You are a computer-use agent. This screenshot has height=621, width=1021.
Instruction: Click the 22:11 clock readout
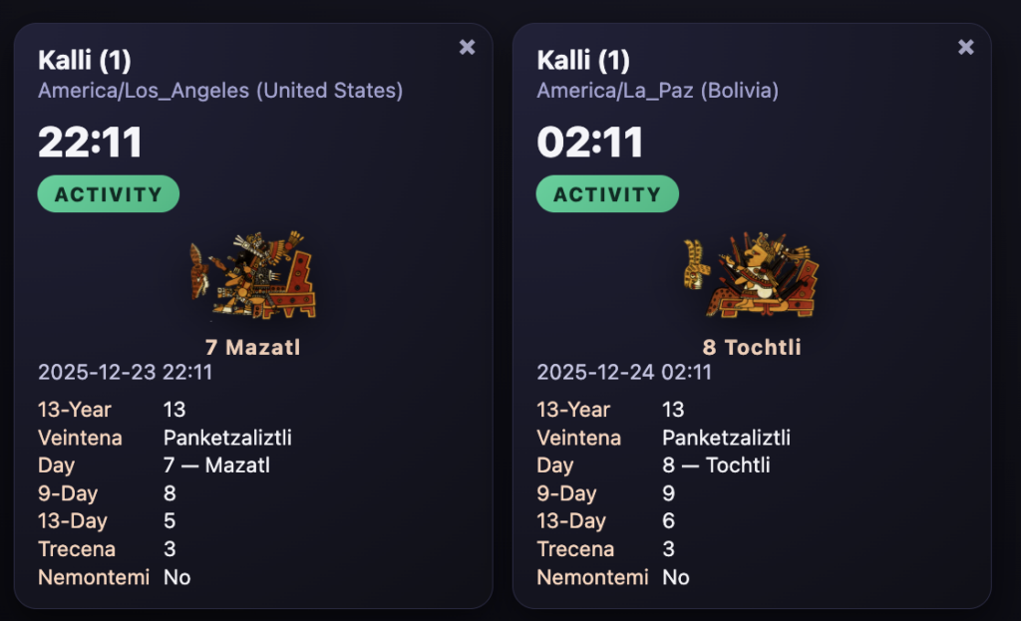91,143
